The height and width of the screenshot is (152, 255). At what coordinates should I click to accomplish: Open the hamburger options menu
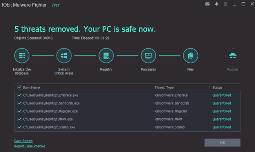226,4
